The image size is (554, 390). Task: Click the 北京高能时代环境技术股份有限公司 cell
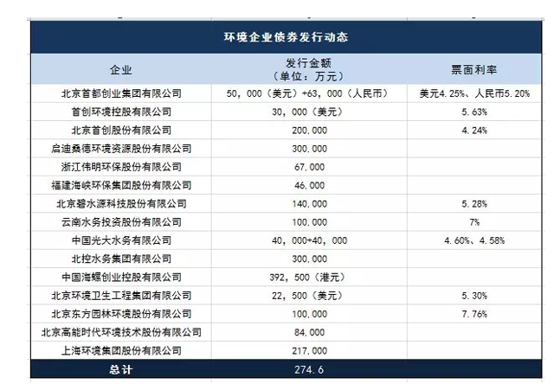click(x=120, y=332)
